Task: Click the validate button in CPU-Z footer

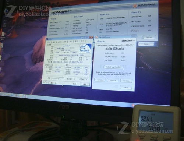Action: (x=74, y=84)
